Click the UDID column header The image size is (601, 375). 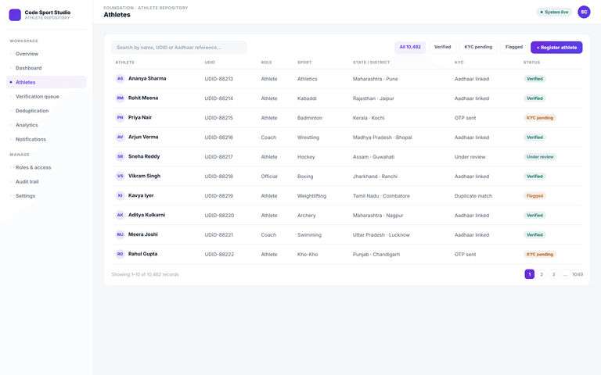[210, 62]
